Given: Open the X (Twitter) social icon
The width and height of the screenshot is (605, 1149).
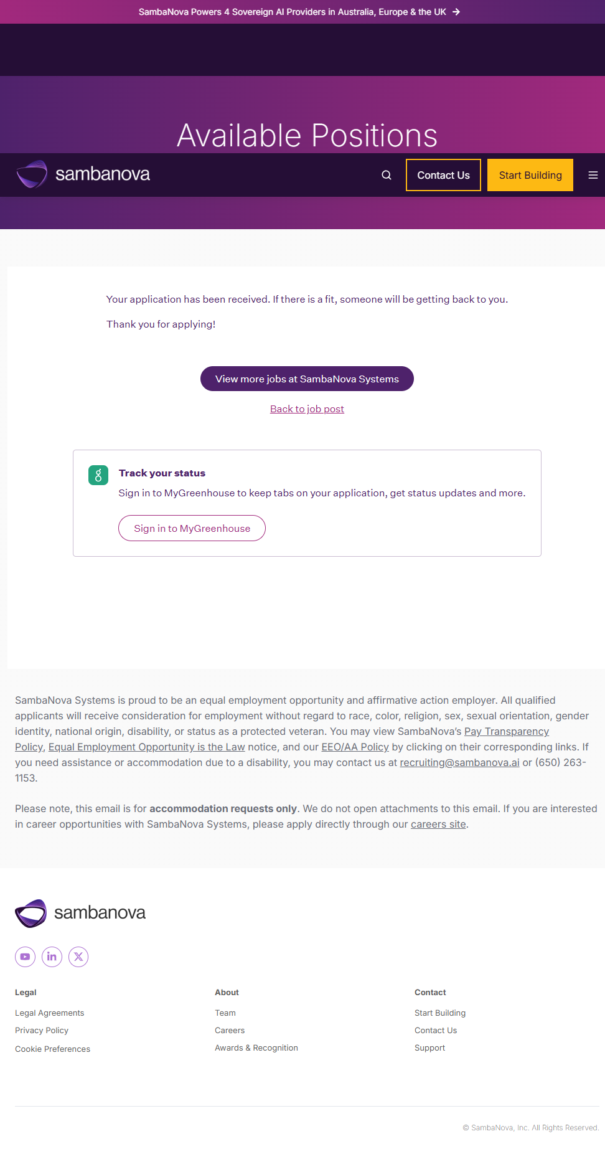Looking at the screenshot, I should pyautogui.click(x=78, y=957).
